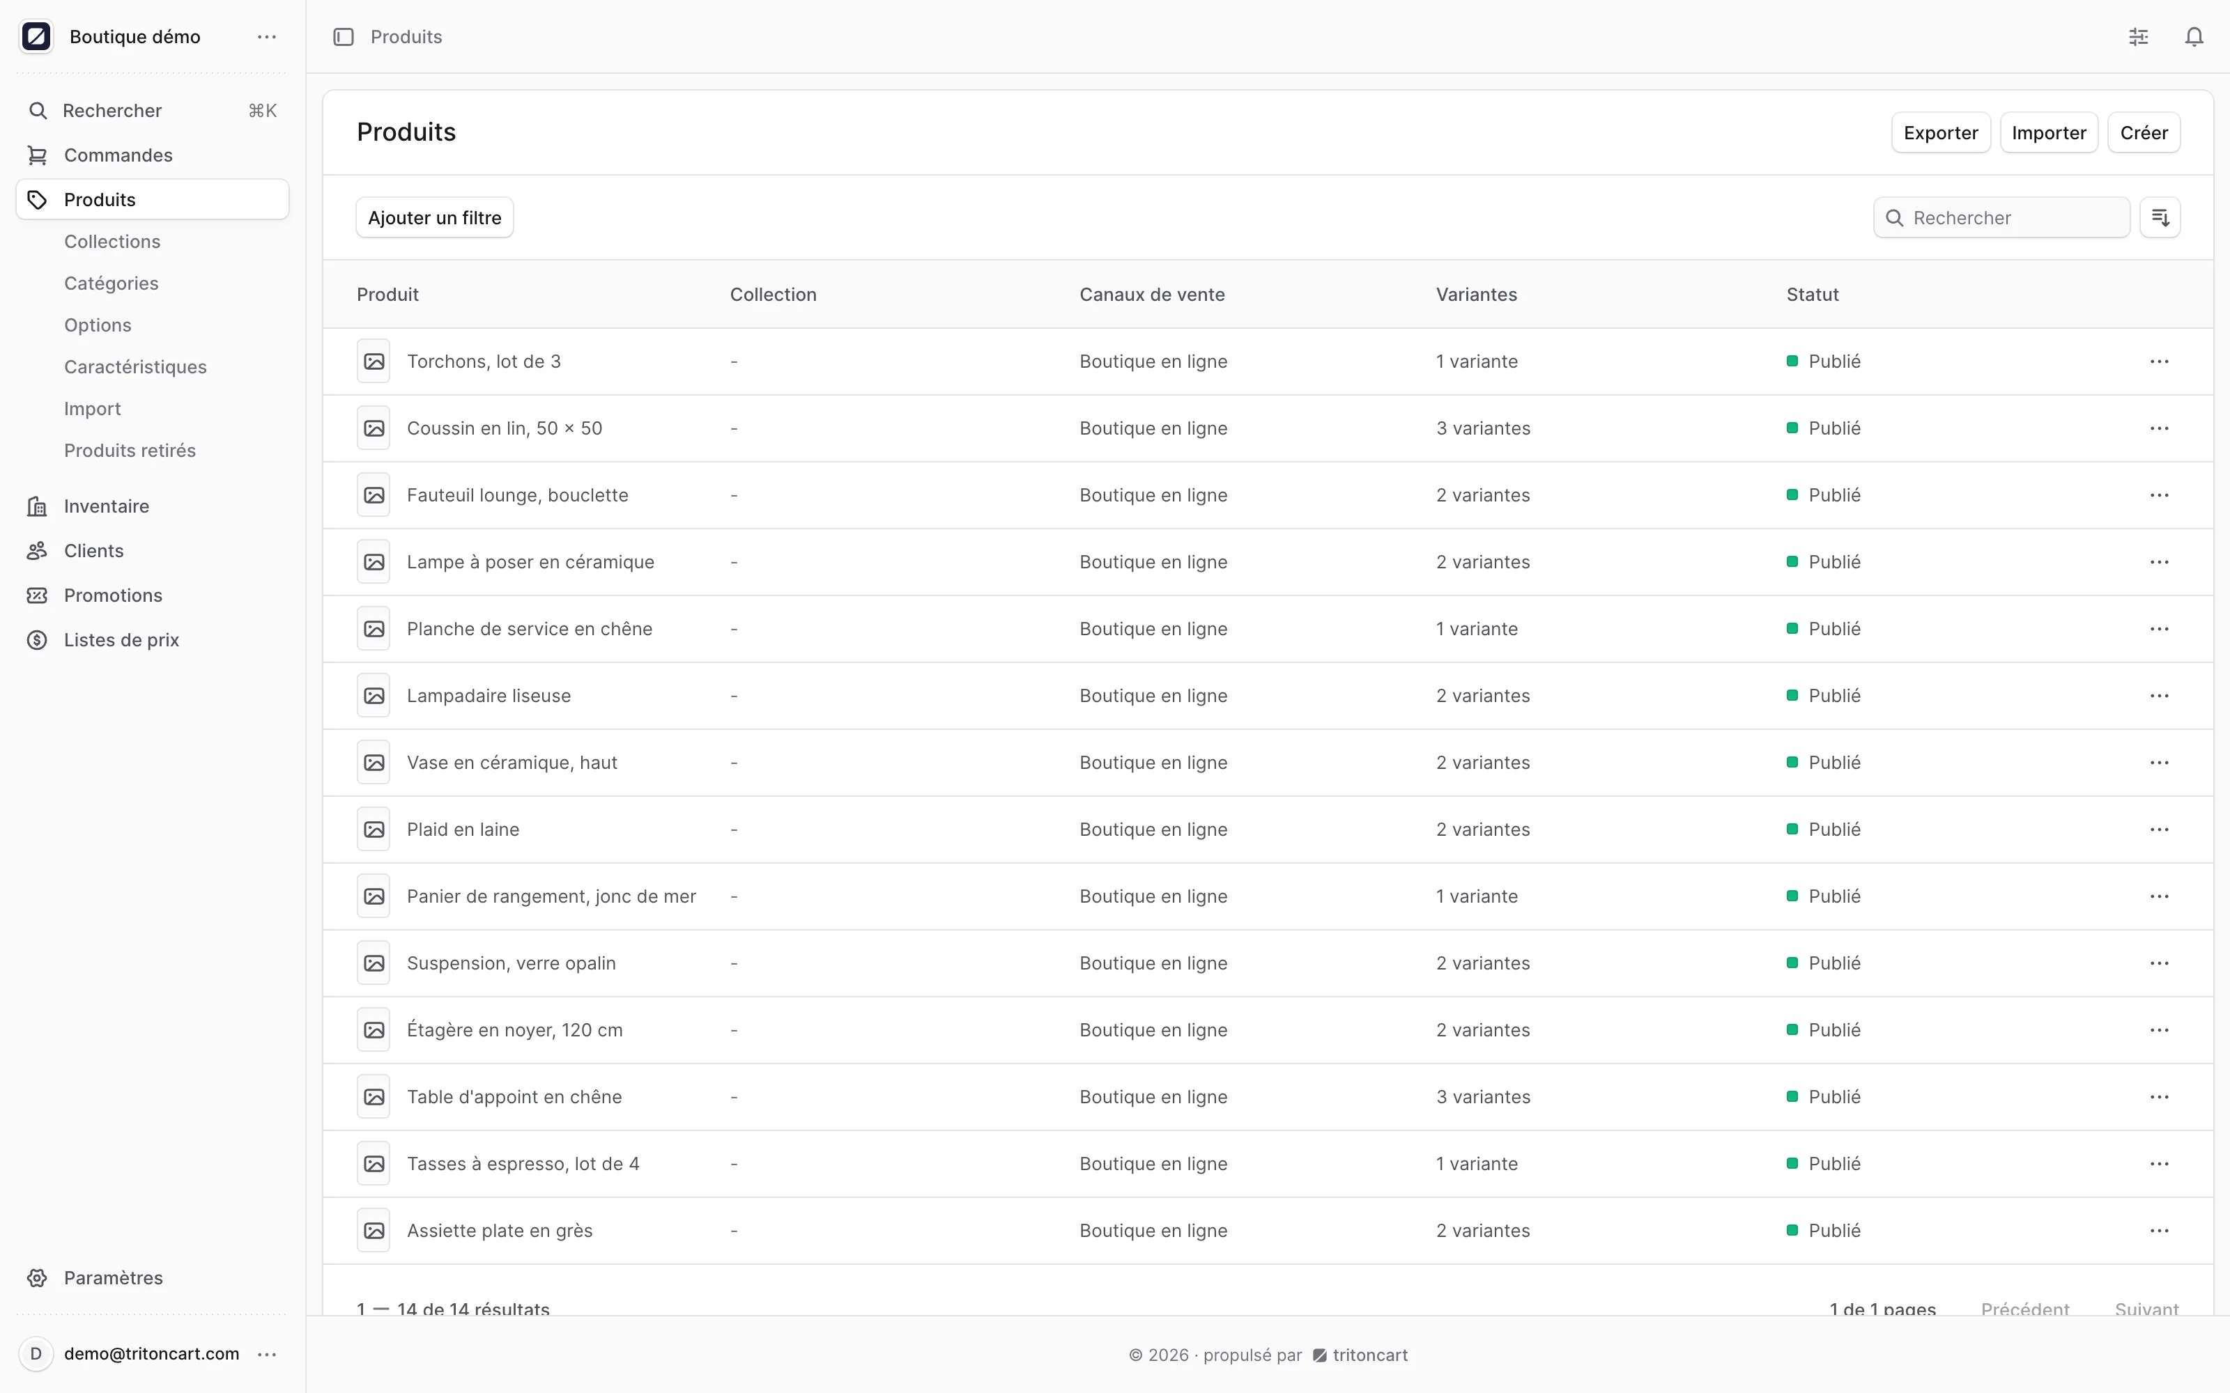Select the Table d'appoint en chêne product

(x=514, y=1097)
